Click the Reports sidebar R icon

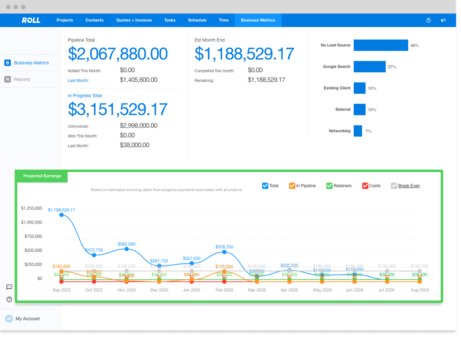7,80
